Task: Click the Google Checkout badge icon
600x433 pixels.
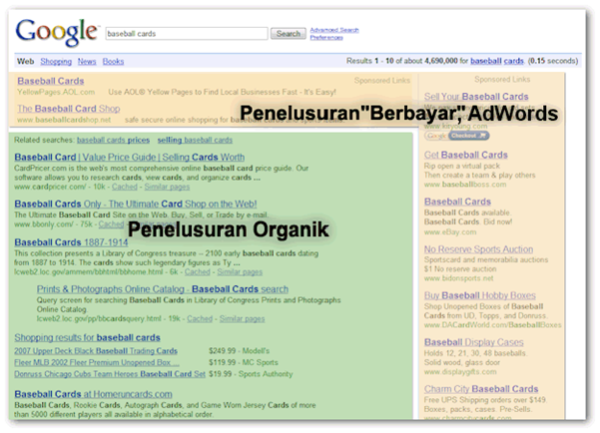Action: click(x=457, y=136)
